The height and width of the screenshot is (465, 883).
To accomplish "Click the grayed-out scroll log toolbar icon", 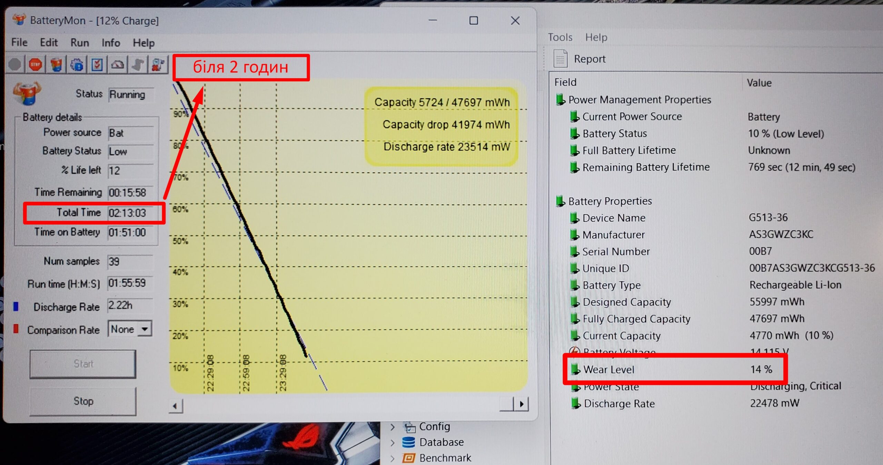I will point(138,64).
